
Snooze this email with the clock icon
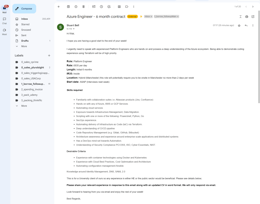[101, 7]
